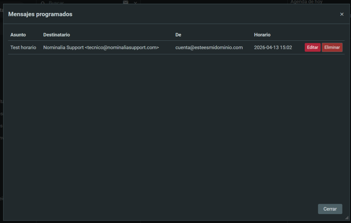Click the sender cuenta@esteesmidominio.com
Screen dimensions: 351x223
coord(209,48)
